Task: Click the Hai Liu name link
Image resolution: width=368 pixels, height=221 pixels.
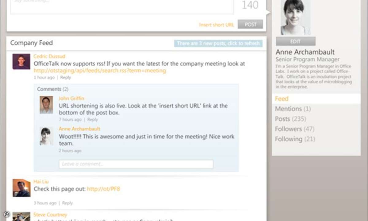Action: click(41, 181)
